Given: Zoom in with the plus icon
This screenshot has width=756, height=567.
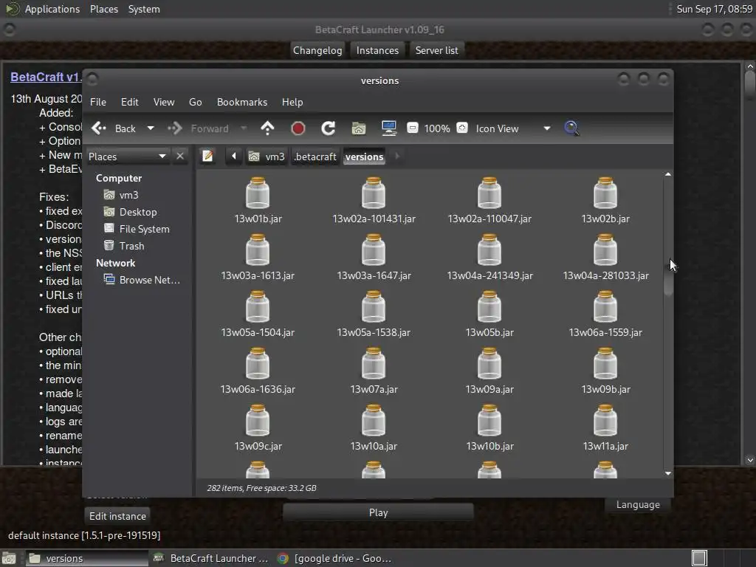Looking at the screenshot, I should [x=462, y=128].
